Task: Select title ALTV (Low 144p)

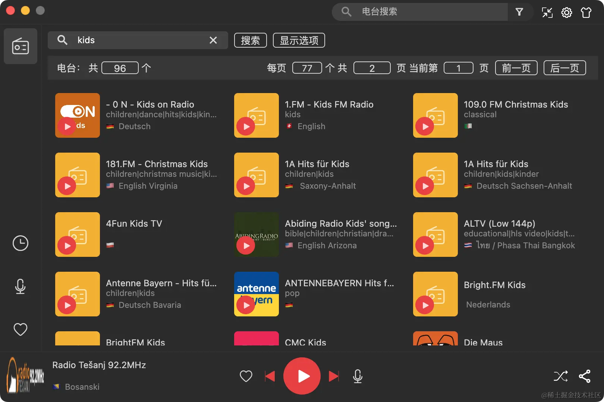Action: pos(500,223)
